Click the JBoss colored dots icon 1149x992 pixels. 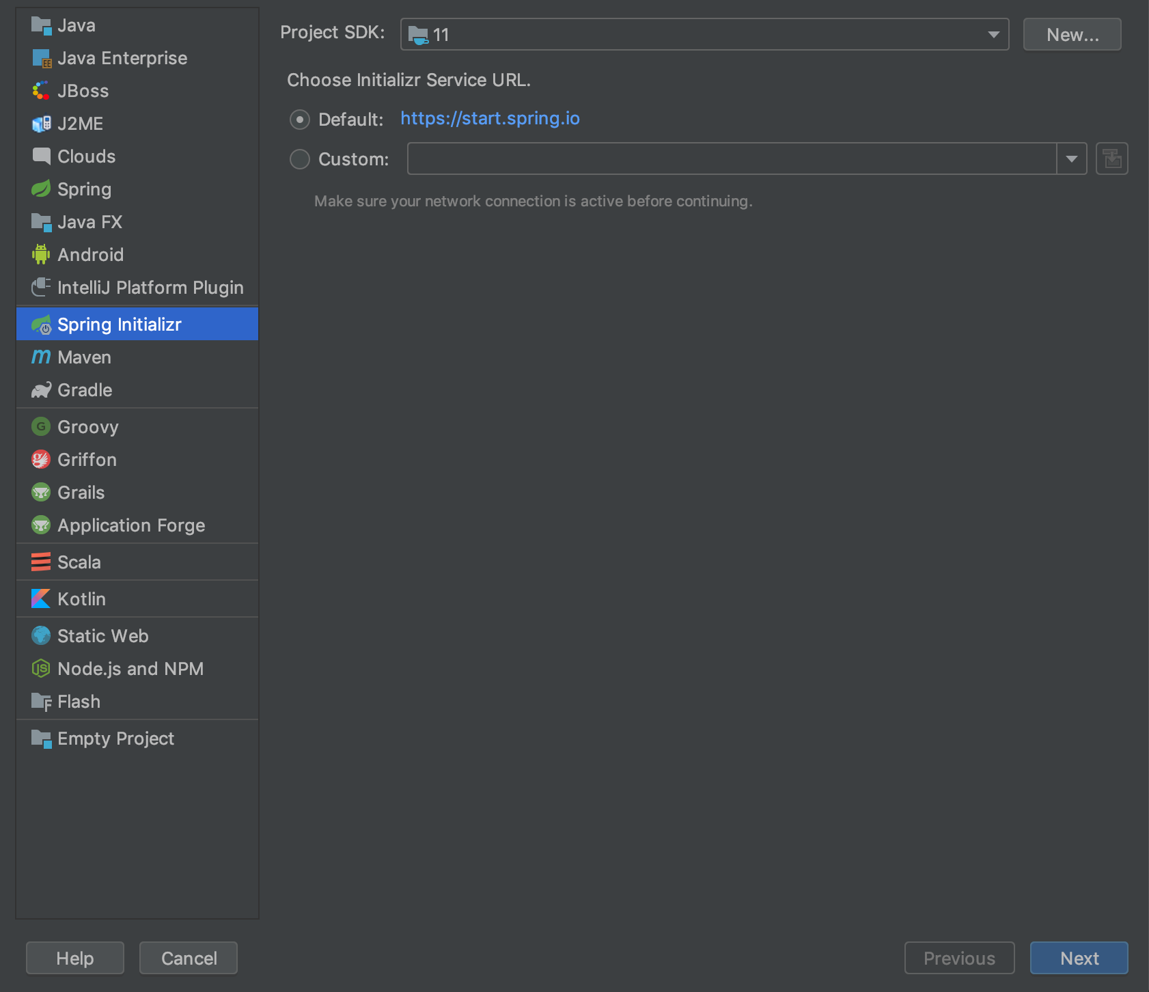[41, 91]
